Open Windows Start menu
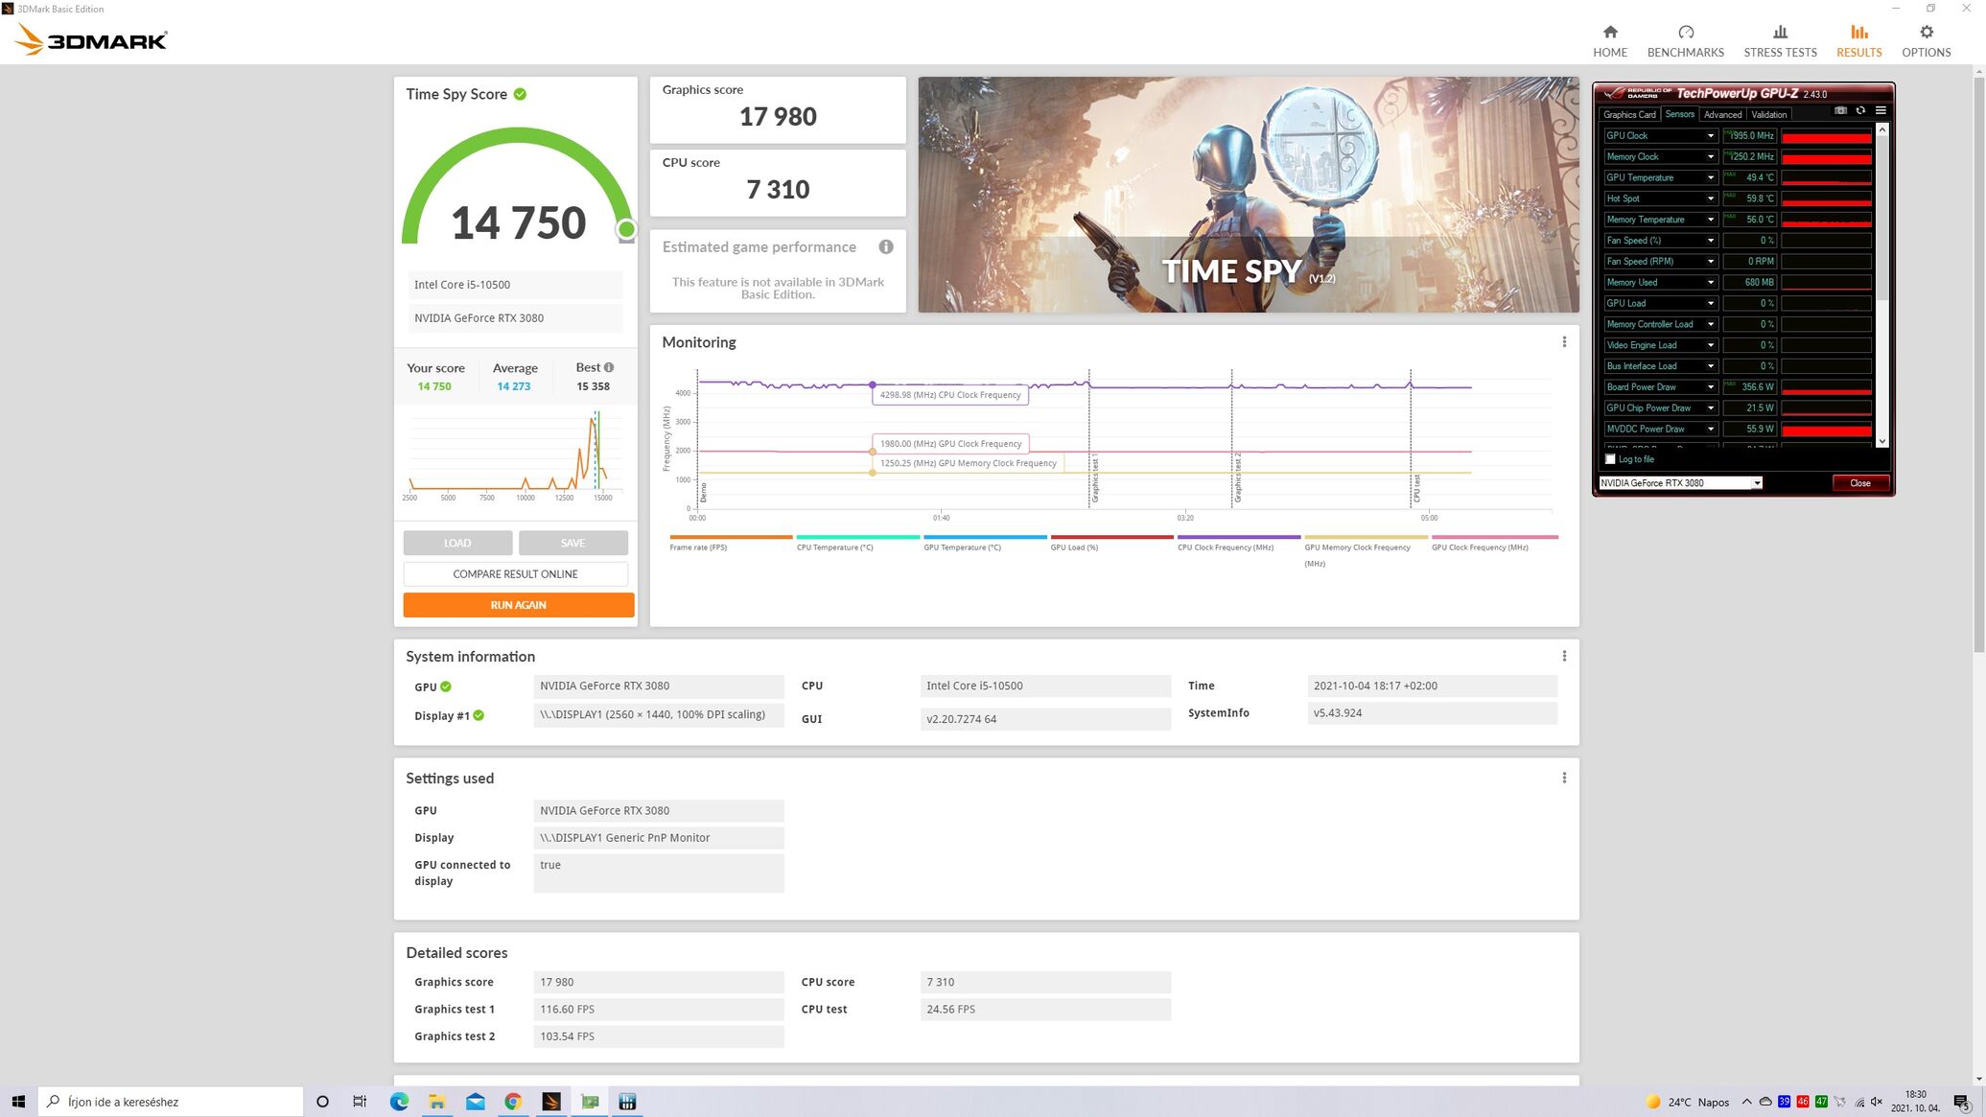Image resolution: width=1986 pixels, height=1117 pixels. click(x=18, y=1102)
